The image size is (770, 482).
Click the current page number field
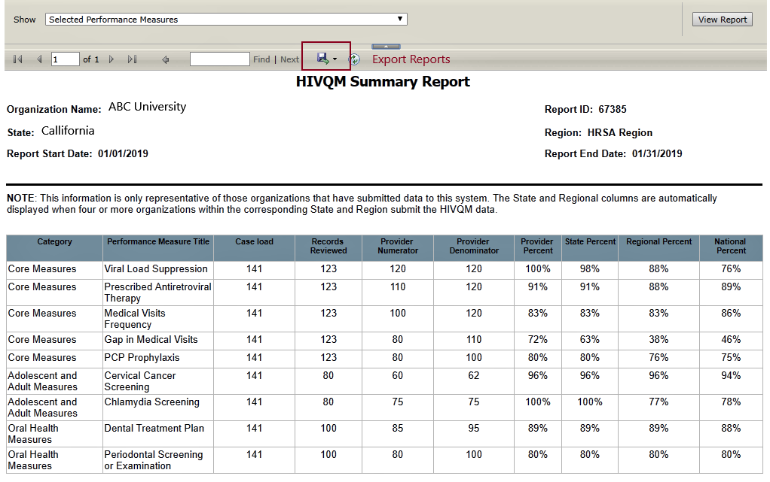tap(65, 59)
